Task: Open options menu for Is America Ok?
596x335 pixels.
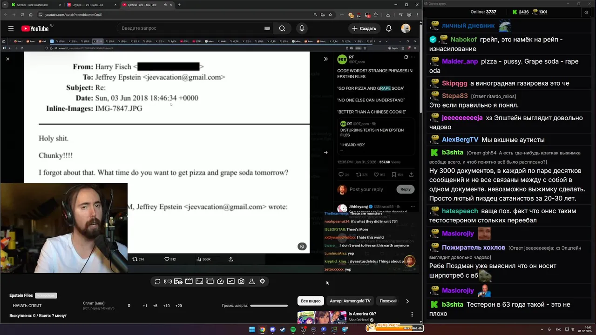Action: tap(412, 315)
